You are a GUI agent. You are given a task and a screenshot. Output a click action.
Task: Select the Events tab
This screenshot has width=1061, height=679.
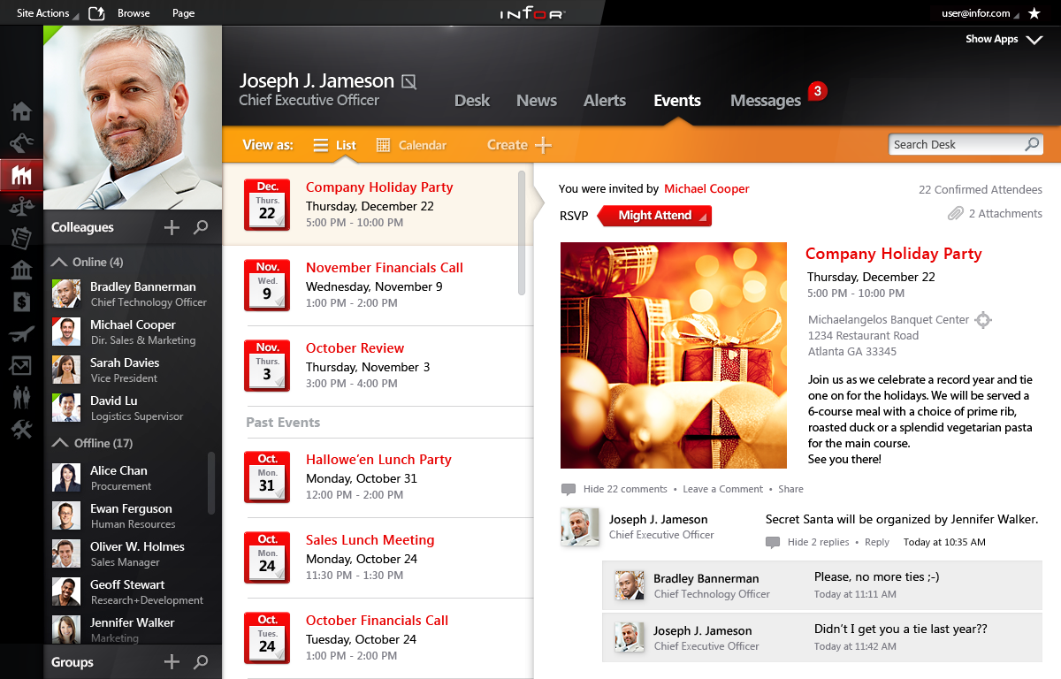pyautogui.click(x=677, y=101)
